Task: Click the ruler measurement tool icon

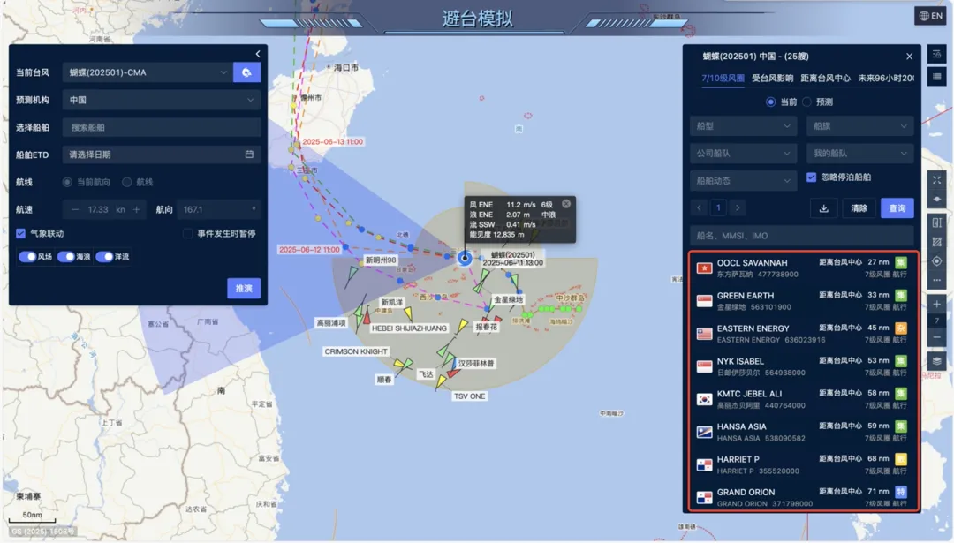Action: tap(937, 222)
